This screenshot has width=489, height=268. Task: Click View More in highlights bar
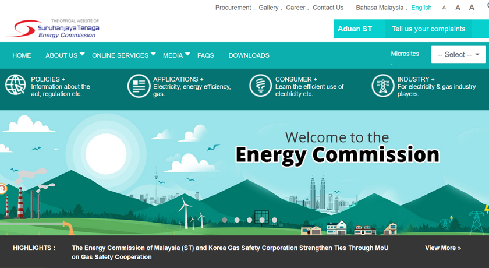pyautogui.click(x=443, y=248)
